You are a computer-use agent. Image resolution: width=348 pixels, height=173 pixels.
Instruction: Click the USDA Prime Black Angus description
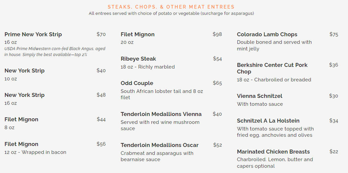coord(55,51)
